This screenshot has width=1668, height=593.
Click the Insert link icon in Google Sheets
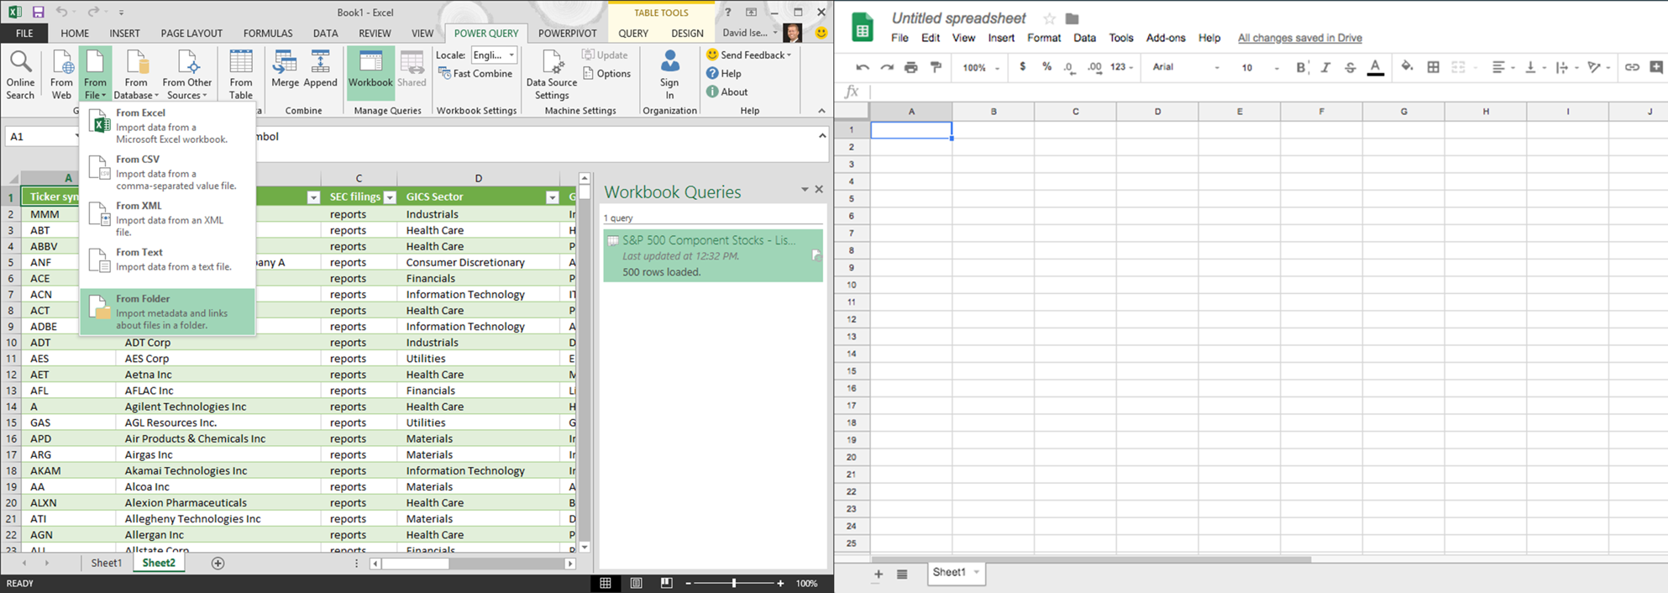pyautogui.click(x=1632, y=67)
